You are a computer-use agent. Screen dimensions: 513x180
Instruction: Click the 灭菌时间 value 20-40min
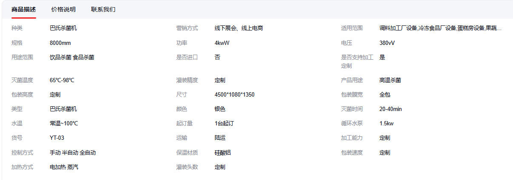click(x=390, y=109)
